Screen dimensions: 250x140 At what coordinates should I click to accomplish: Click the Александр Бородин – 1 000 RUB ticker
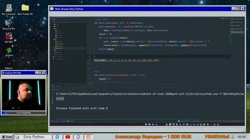[153, 136]
